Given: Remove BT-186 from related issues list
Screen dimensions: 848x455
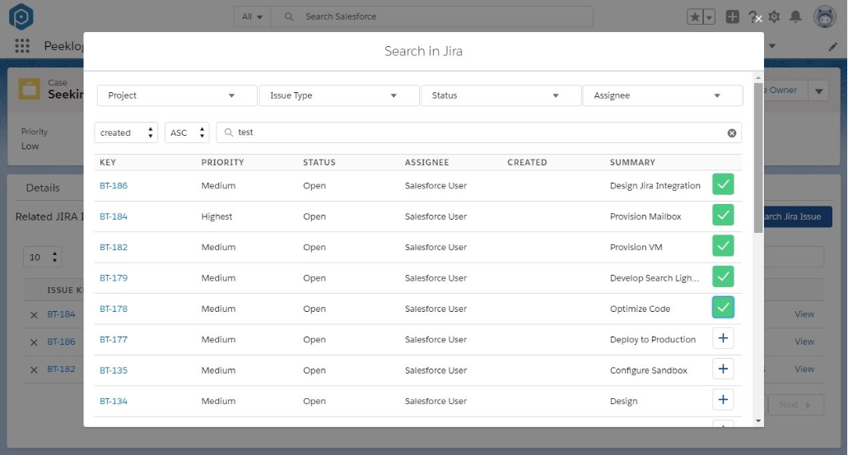Looking at the screenshot, I should [x=34, y=342].
